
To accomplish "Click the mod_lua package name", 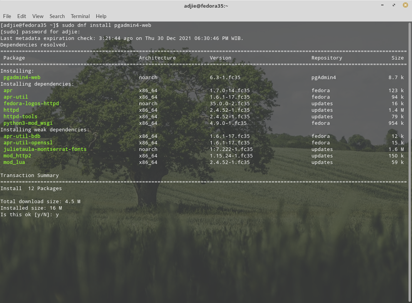I will (x=14, y=162).
